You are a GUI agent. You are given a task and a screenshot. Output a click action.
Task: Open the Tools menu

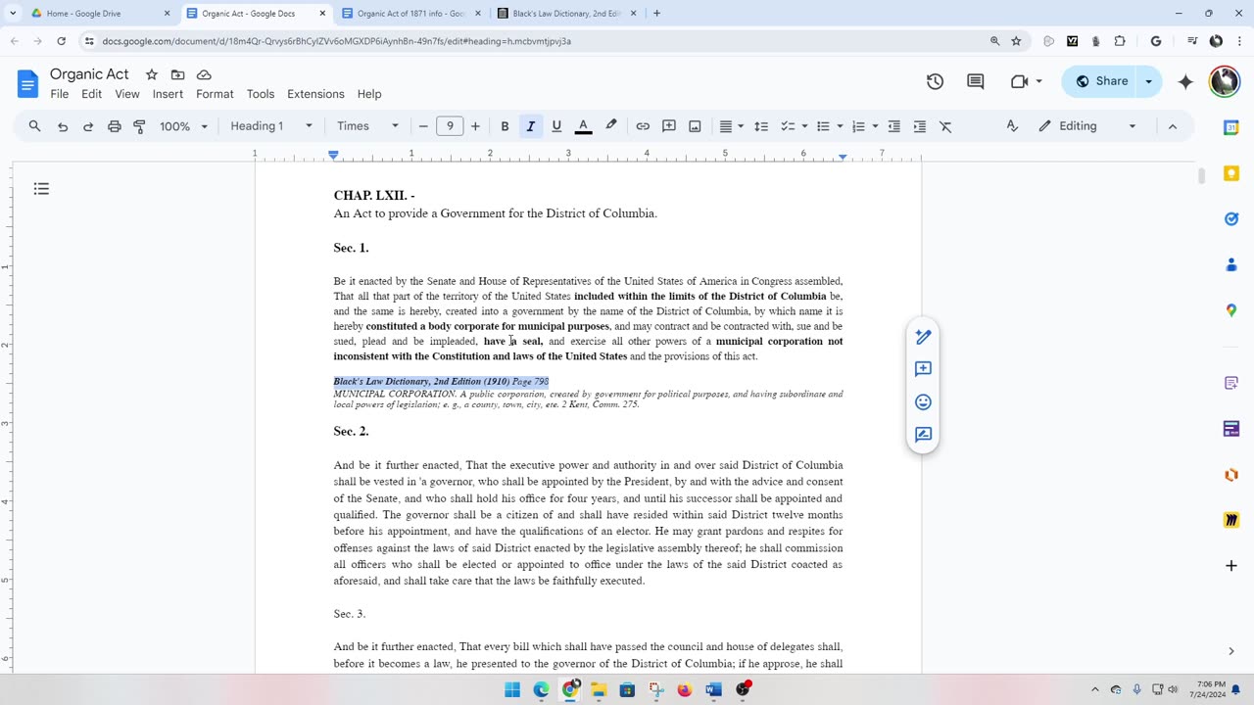coord(261,94)
